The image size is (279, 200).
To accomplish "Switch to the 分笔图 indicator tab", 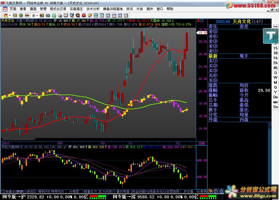I will tap(74, 192).
